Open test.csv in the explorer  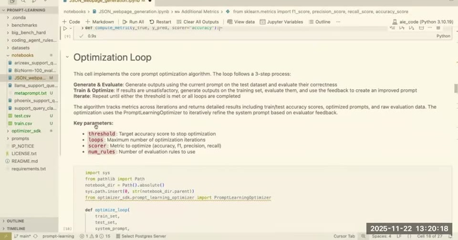[x=22, y=116]
